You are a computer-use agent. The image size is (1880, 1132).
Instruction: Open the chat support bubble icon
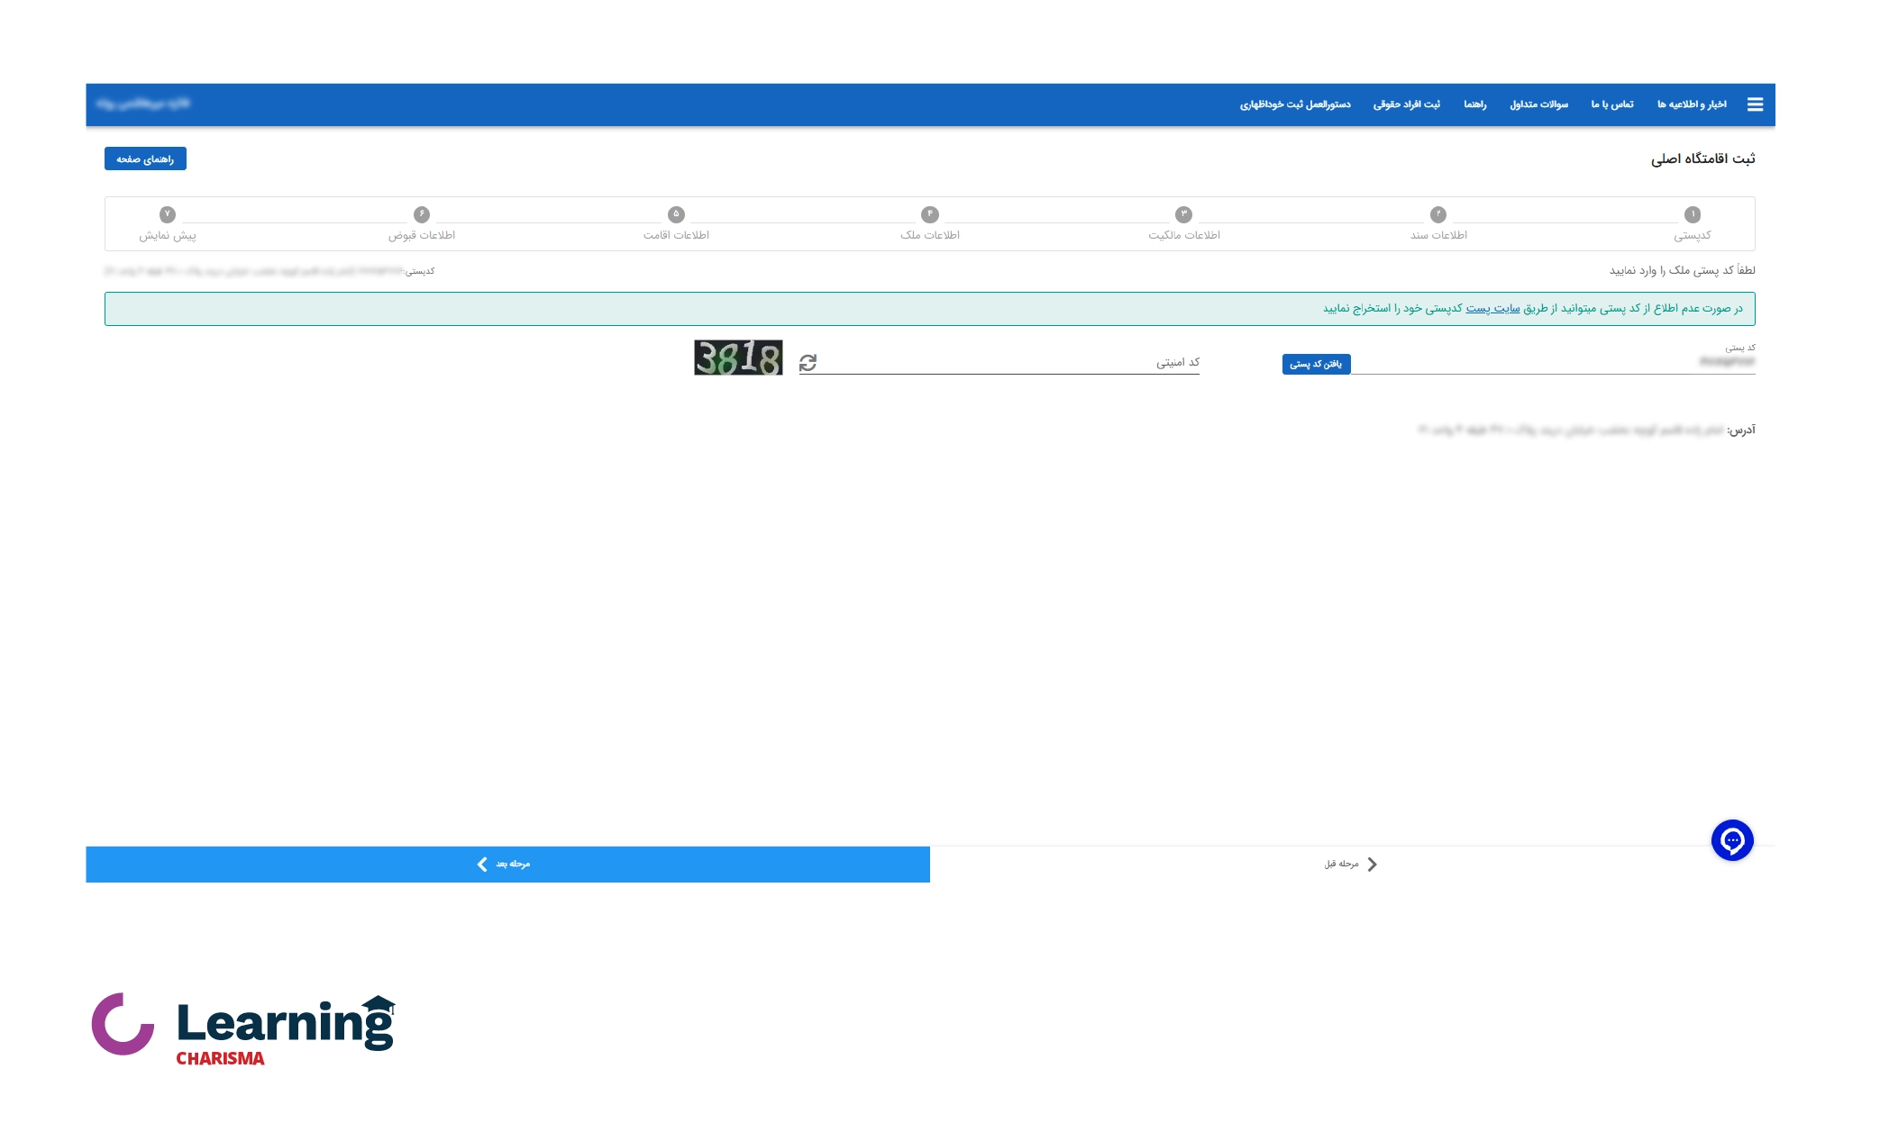[1731, 840]
